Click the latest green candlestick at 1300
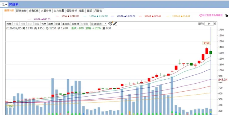This screenshot has width=229, height=115. click(211, 52)
